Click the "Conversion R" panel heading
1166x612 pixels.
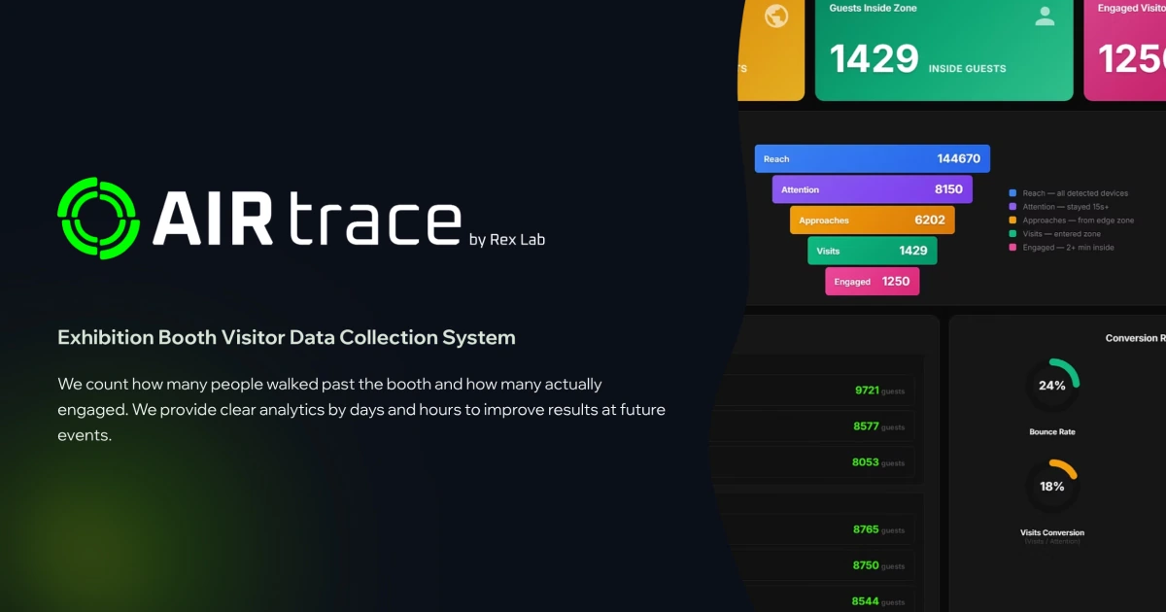point(1135,338)
